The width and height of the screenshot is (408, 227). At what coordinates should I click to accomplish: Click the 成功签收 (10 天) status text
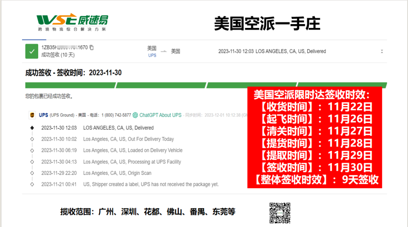coord(58,55)
